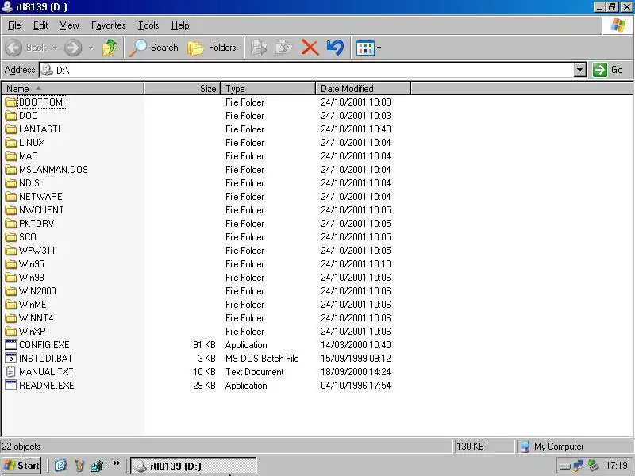Select the INSTODI.BAT batch file icon
The width and height of the screenshot is (635, 476).
coord(11,359)
